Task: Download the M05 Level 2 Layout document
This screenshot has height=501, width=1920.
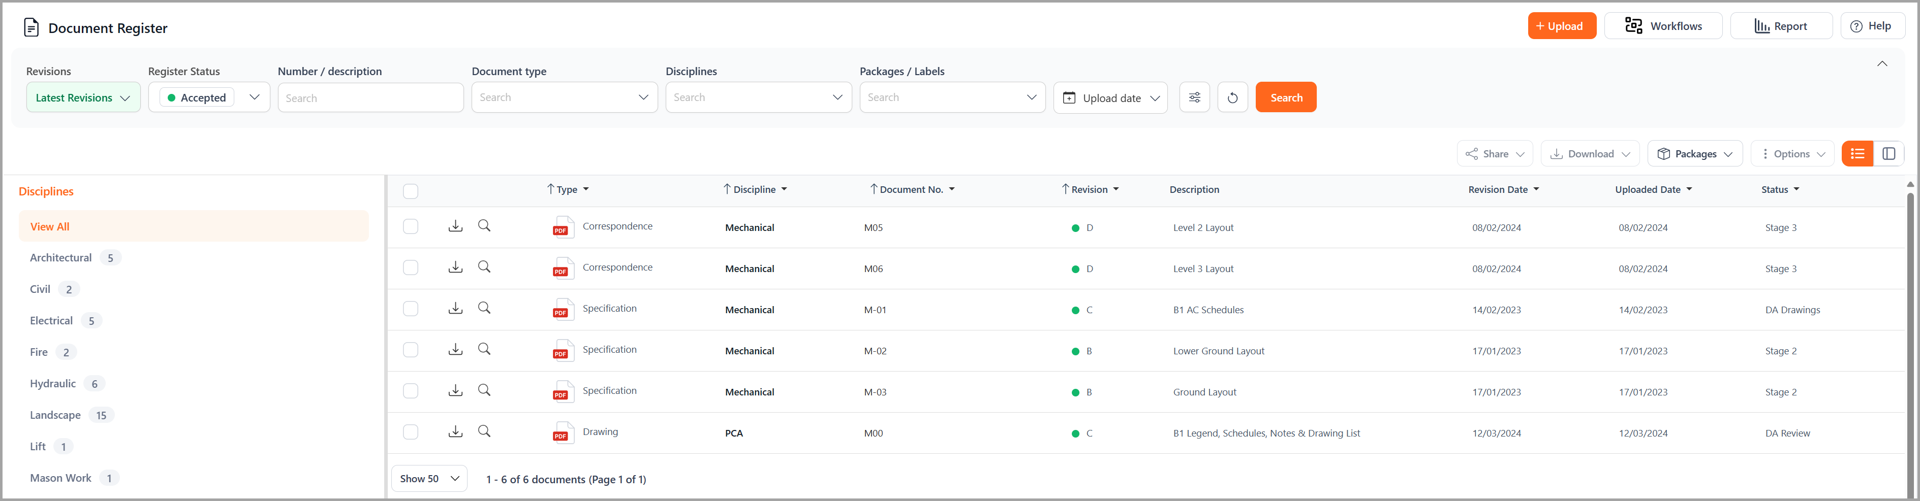Action: click(455, 225)
